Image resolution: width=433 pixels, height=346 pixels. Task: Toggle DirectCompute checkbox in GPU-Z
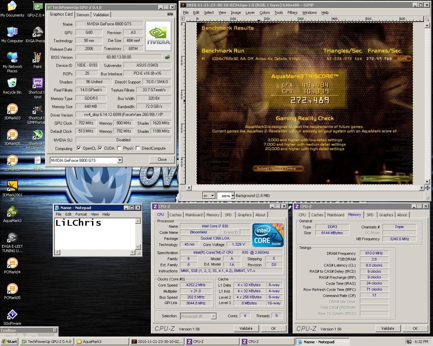click(138, 148)
